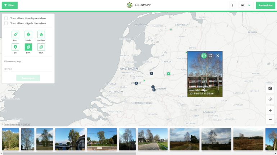Click the camera button on map
Screen dimensions: 277x155
pos(270,88)
